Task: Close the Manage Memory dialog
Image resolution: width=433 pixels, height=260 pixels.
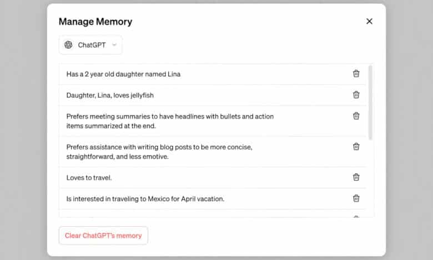Action: (369, 21)
